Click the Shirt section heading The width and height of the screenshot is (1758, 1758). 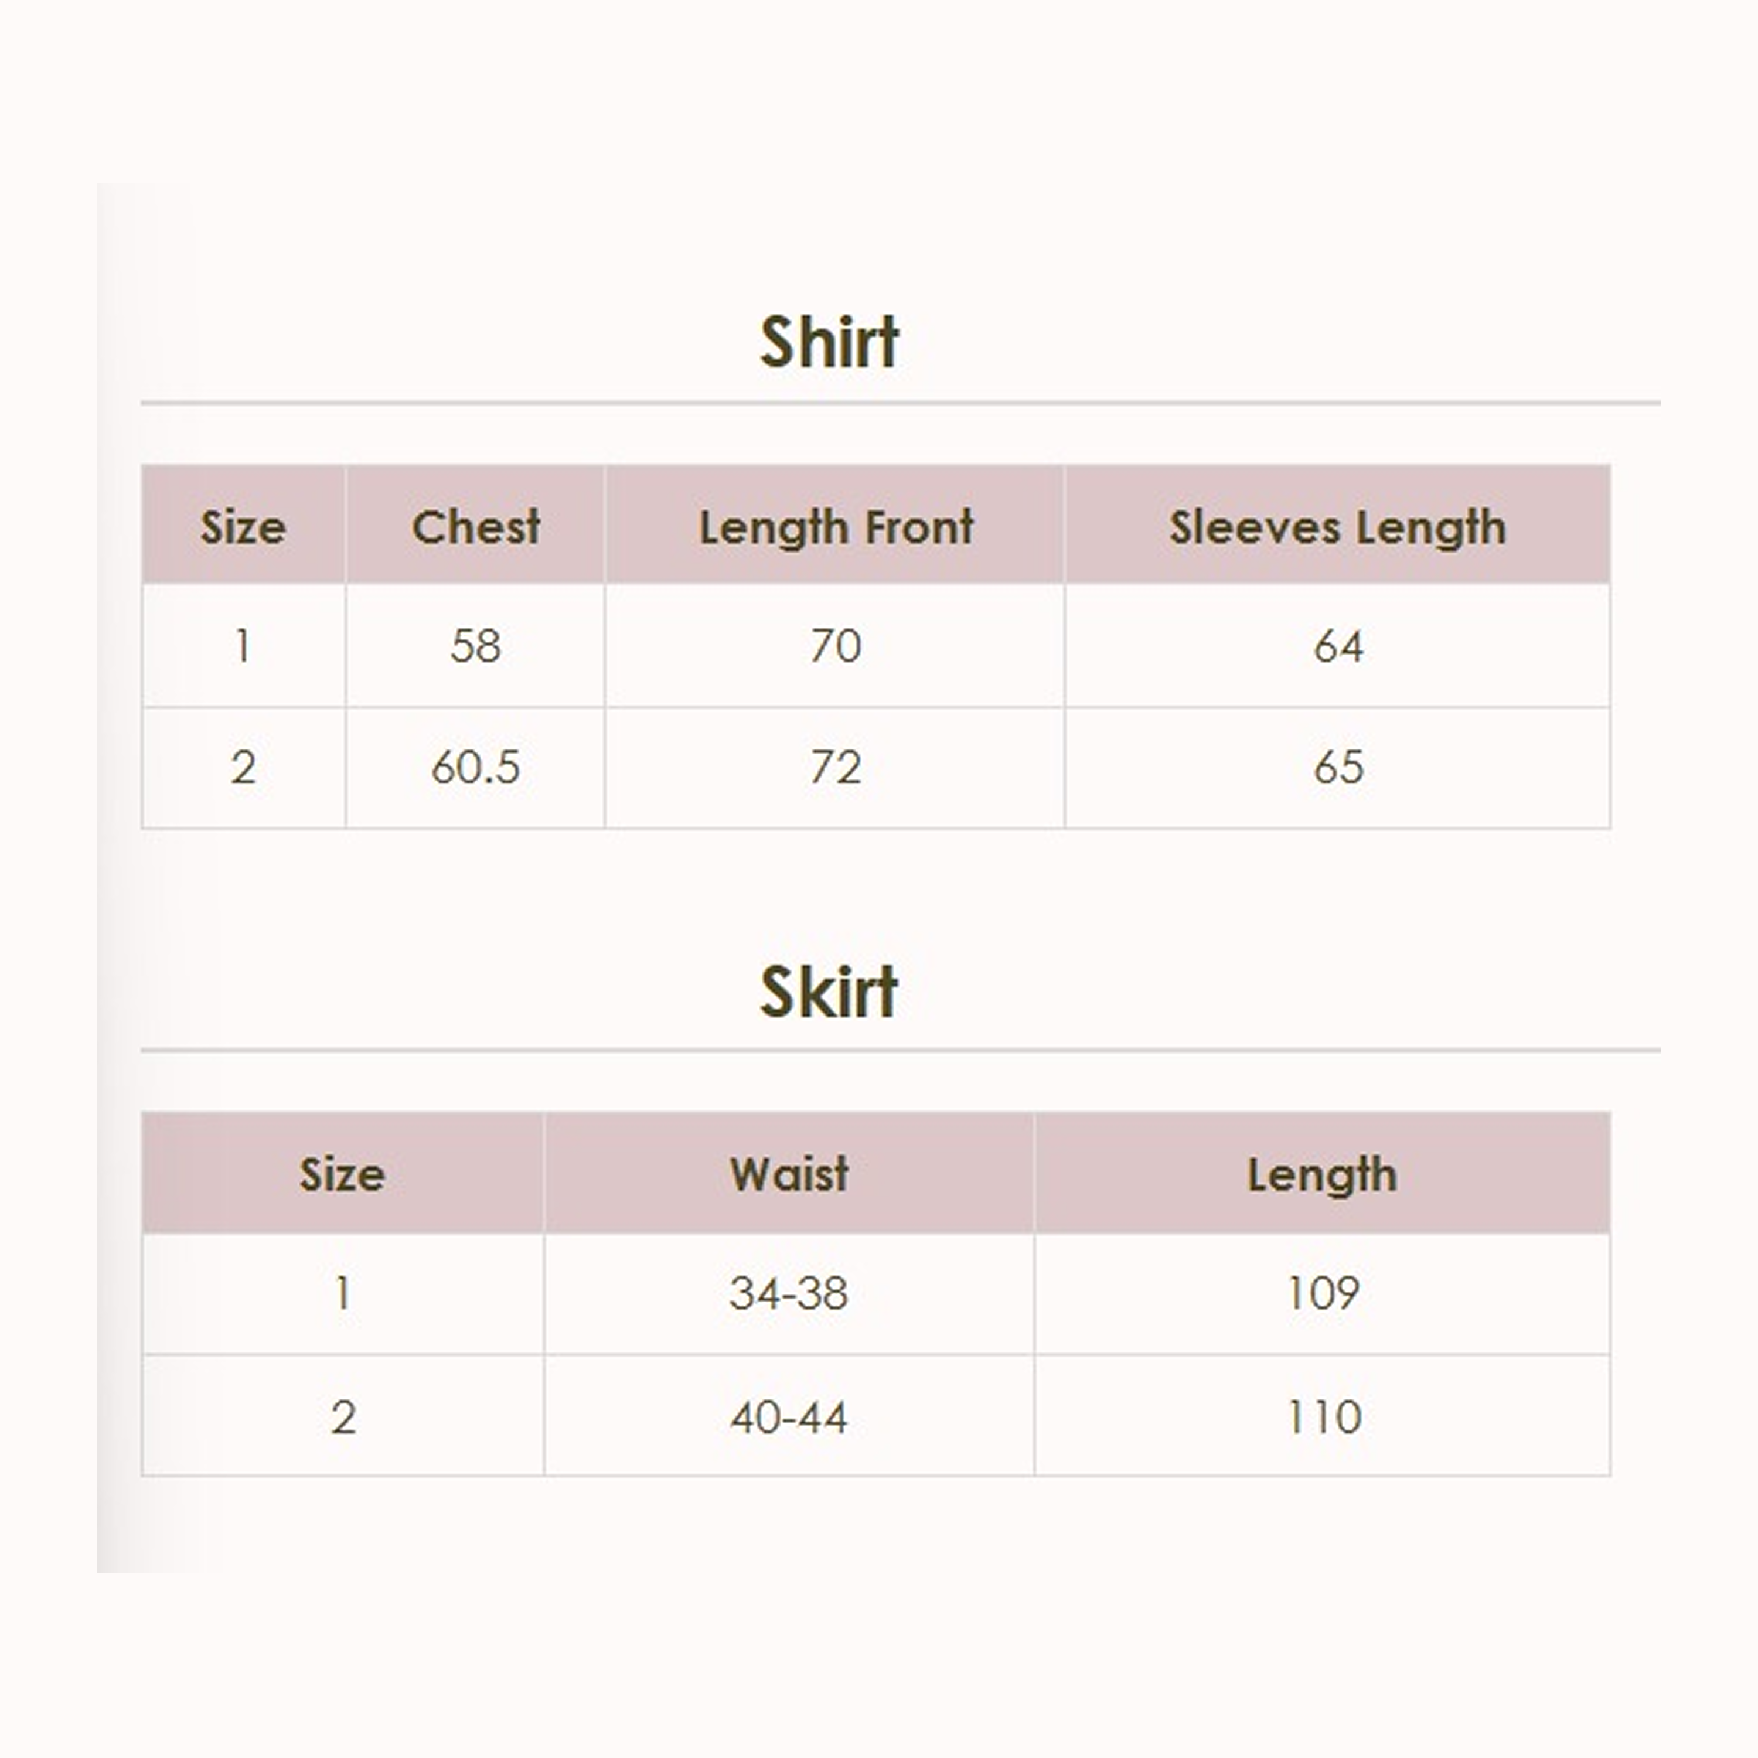[x=829, y=343]
